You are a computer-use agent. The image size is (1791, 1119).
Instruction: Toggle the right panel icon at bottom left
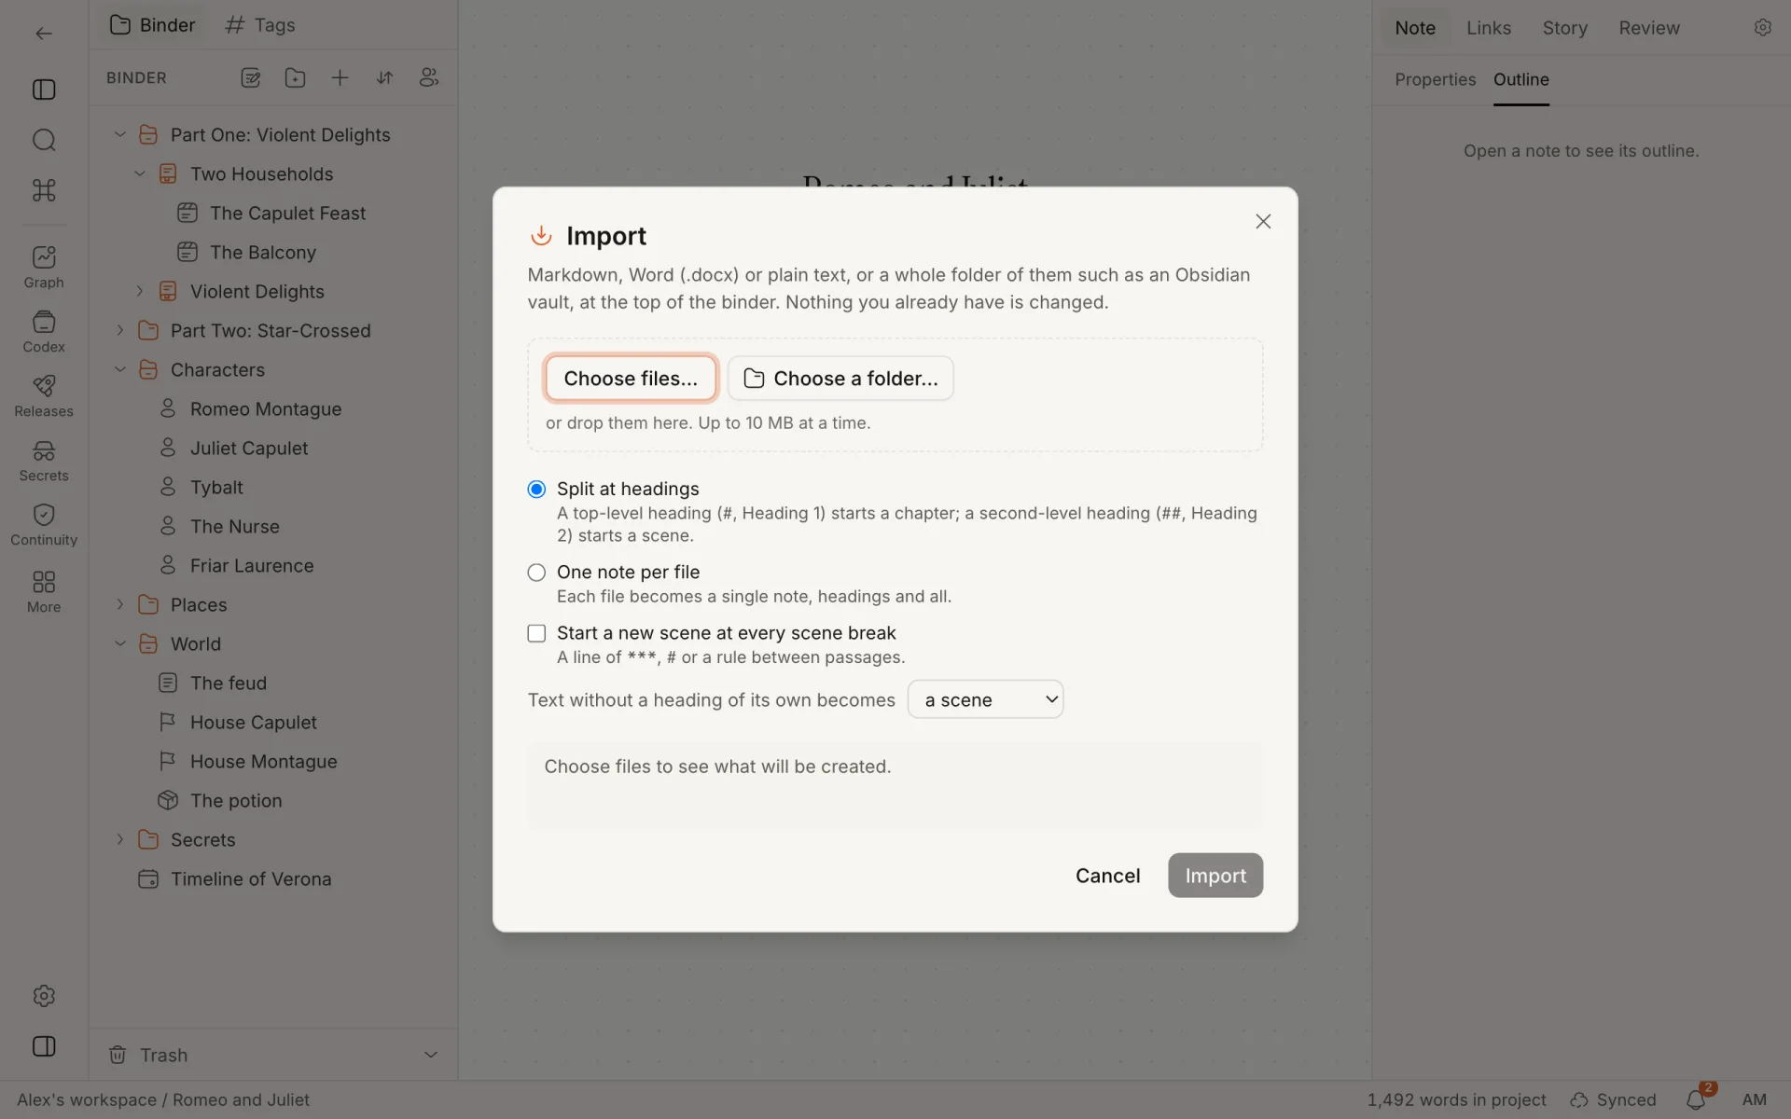[44, 1046]
